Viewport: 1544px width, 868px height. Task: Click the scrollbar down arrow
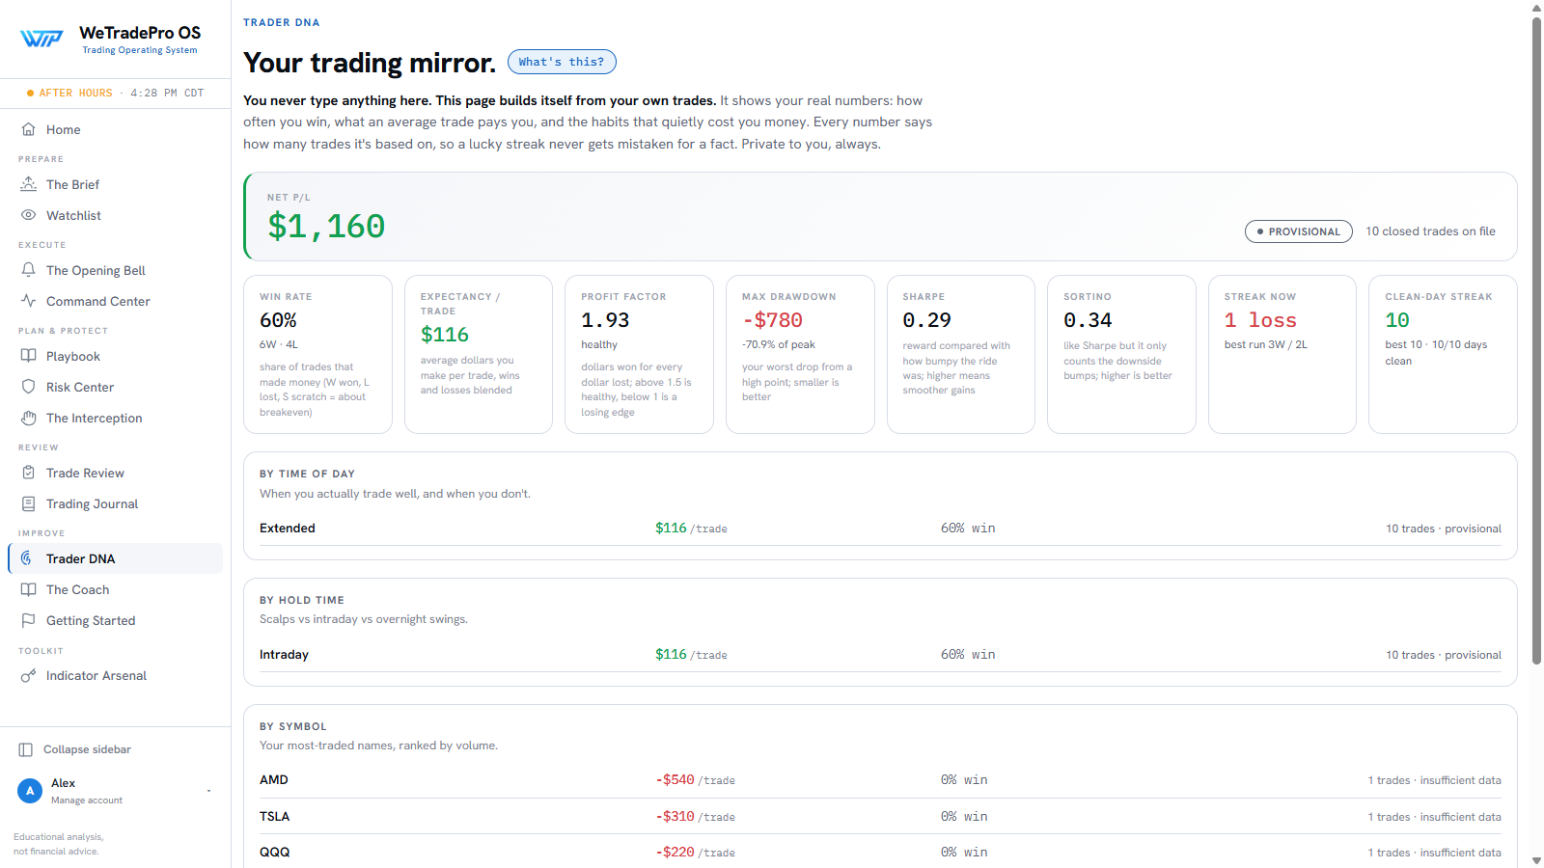(x=1536, y=860)
